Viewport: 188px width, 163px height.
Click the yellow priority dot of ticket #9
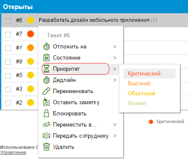point(31,61)
